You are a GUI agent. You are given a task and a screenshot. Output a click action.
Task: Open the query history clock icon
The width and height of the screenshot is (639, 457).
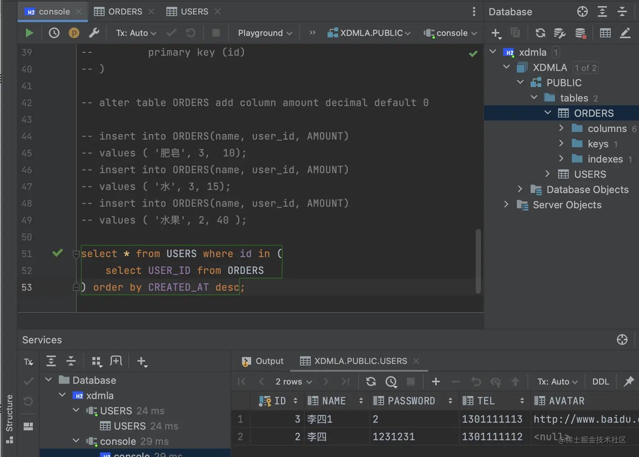(x=54, y=33)
